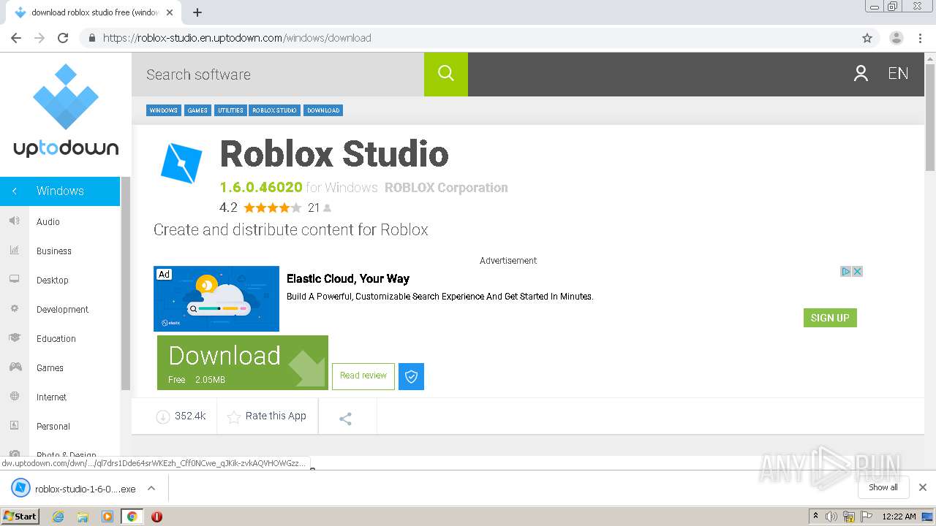Image resolution: width=936 pixels, height=526 pixels.
Task: Open the green search magnifier icon
Action: pyautogui.click(x=445, y=74)
